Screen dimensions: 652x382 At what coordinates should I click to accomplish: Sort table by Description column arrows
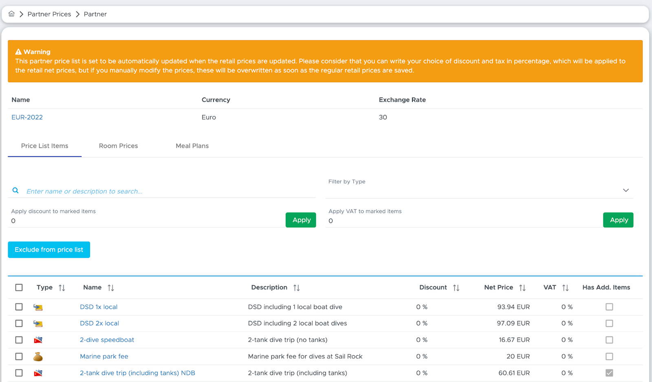(x=297, y=288)
